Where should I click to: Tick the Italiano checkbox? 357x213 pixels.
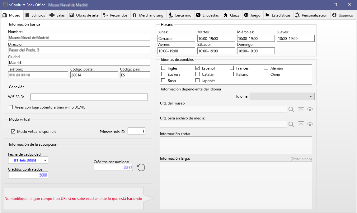point(232,74)
